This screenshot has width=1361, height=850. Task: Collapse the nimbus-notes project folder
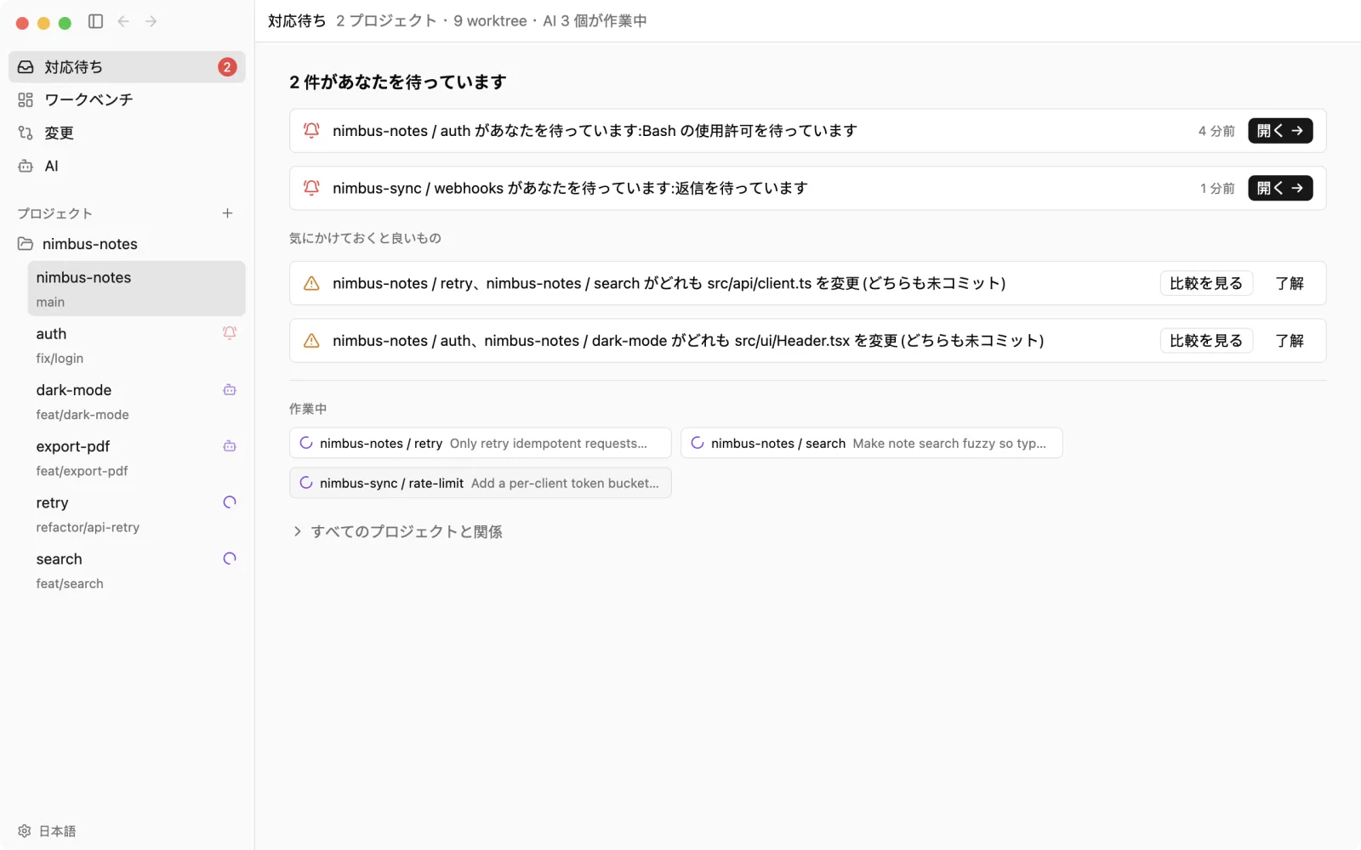click(x=127, y=244)
